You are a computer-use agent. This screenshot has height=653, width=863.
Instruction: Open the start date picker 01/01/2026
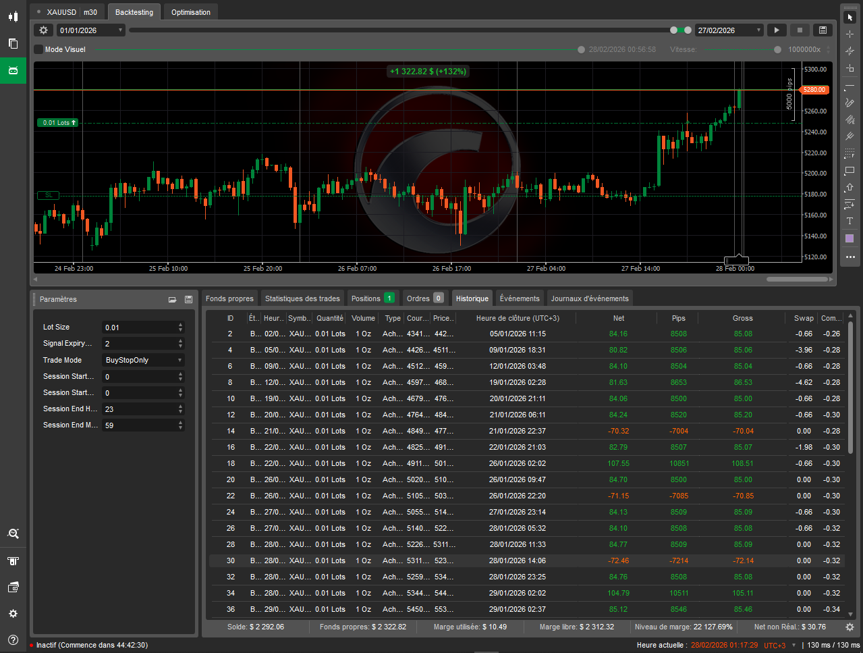[x=90, y=30]
